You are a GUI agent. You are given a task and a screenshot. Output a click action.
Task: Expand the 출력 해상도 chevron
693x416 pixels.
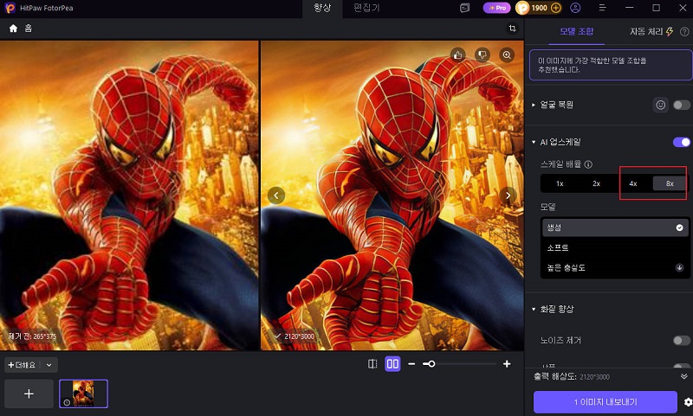[683, 377]
